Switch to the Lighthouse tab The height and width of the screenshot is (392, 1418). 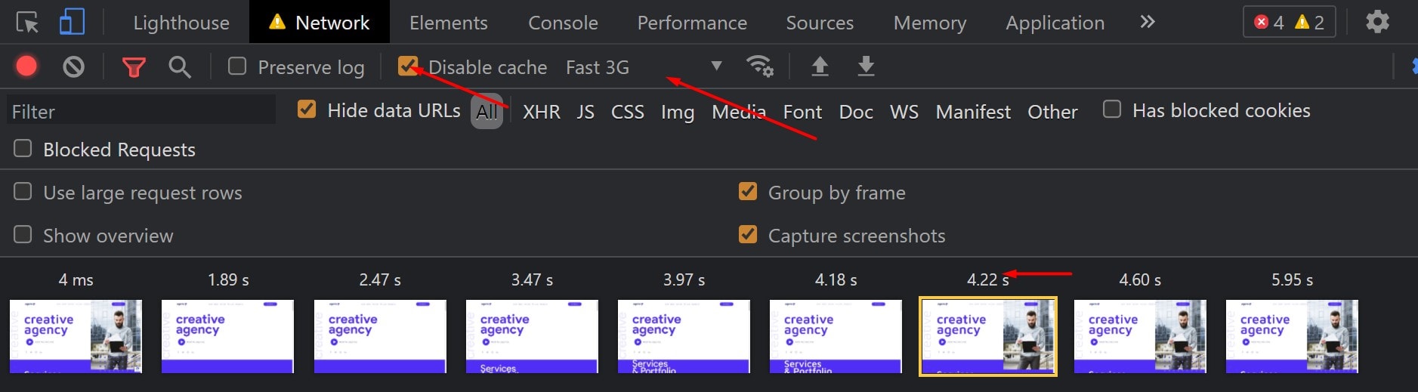(x=181, y=23)
